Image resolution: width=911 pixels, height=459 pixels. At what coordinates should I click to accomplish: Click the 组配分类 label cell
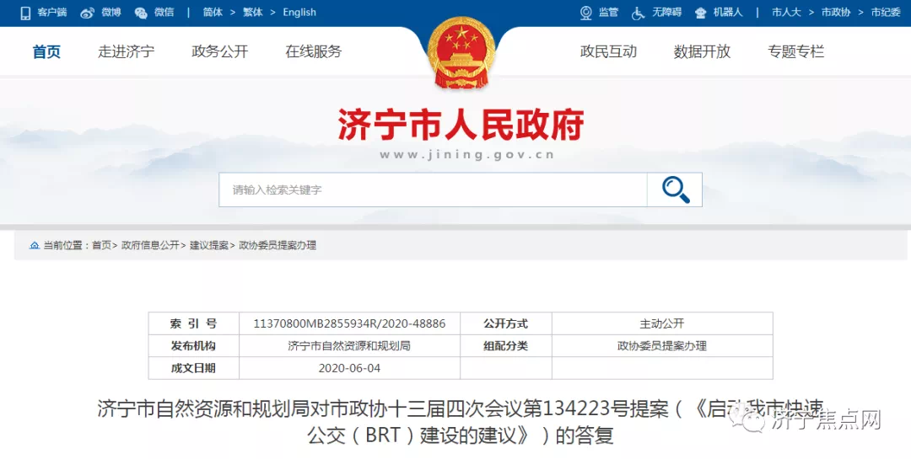pyautogui.click(x=505, y=346)
